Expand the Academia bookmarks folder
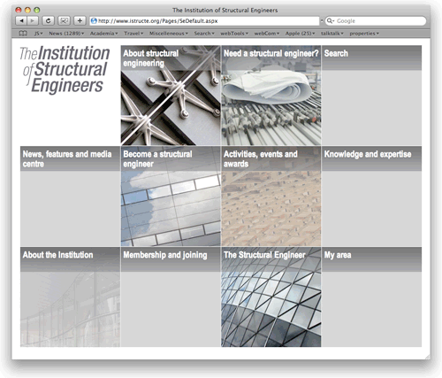This screenshot has width=442, height=378. pos(104,34)
